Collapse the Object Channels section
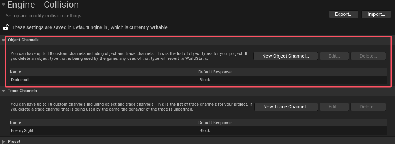Image resolution: width=395 pixels, height=144 pixels. tap(3, 40)
